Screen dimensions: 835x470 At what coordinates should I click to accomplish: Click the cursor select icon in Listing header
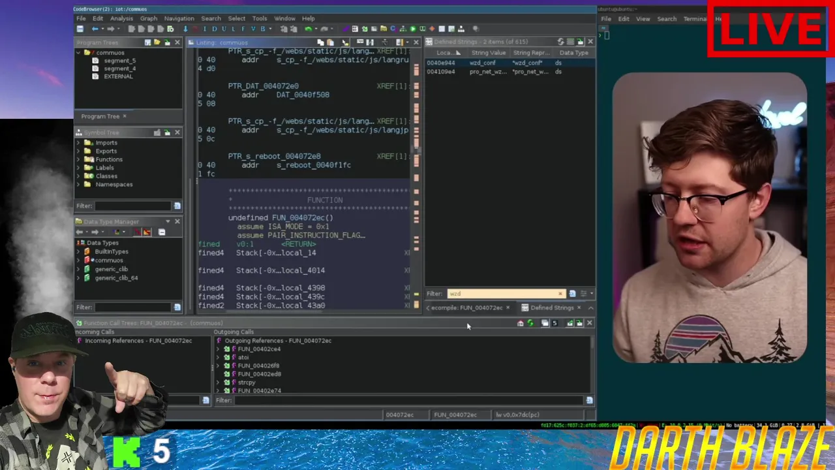point(345,42)
